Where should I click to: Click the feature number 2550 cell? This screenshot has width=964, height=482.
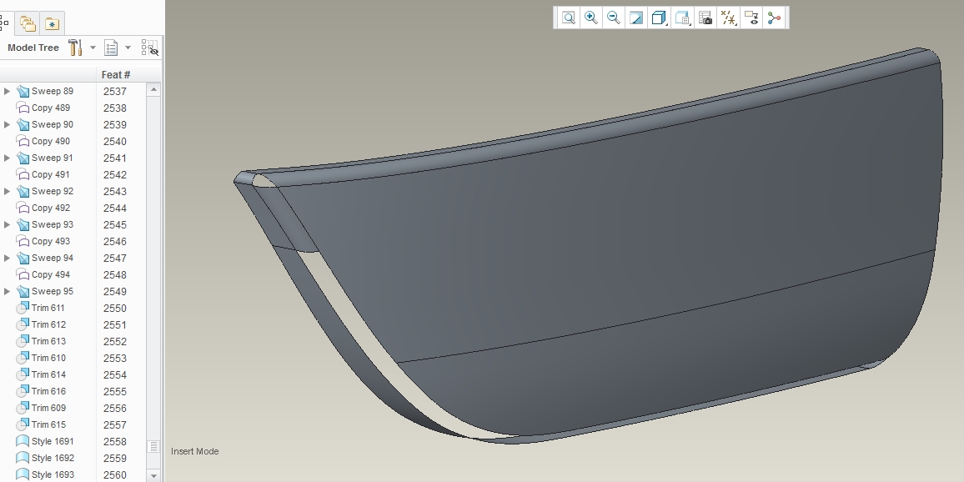(115, 308)
